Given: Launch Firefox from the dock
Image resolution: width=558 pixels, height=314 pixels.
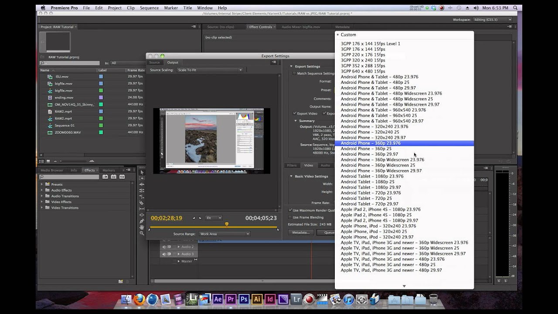Looking at the screenshot, I should 139,299.
